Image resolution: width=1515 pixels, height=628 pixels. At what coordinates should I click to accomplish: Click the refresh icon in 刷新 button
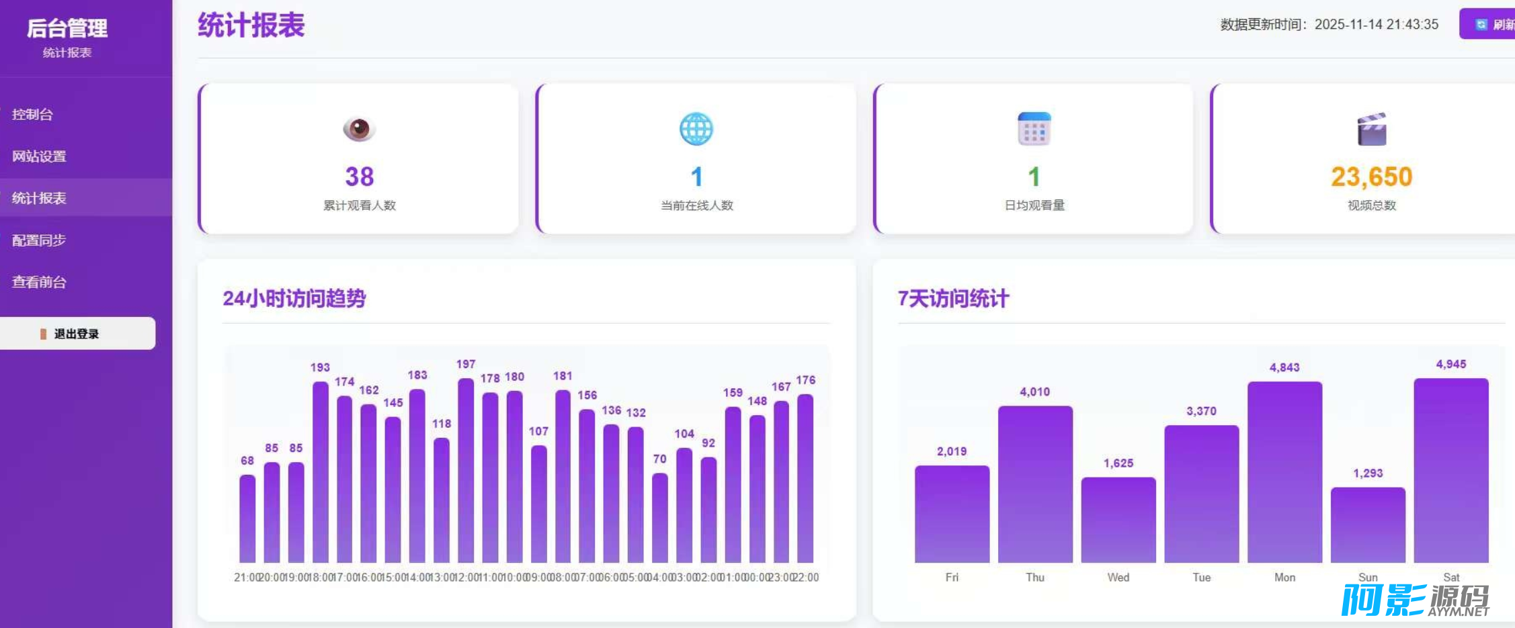point(1481,25)
